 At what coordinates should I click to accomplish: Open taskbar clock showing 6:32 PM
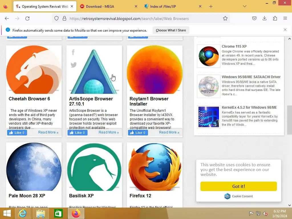279,213
